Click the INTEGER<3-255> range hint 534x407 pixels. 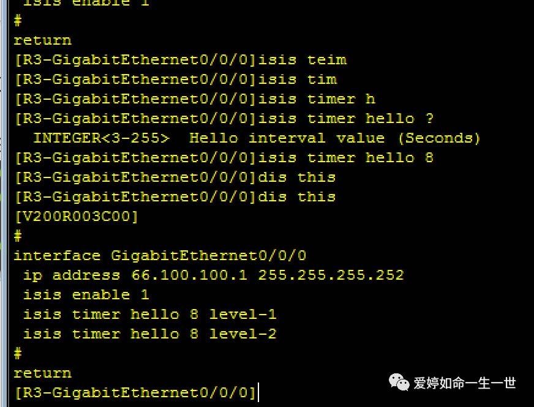click(101, 138)
